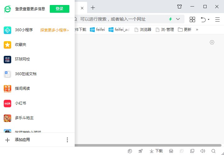Open the extensions grid icon

192,19
